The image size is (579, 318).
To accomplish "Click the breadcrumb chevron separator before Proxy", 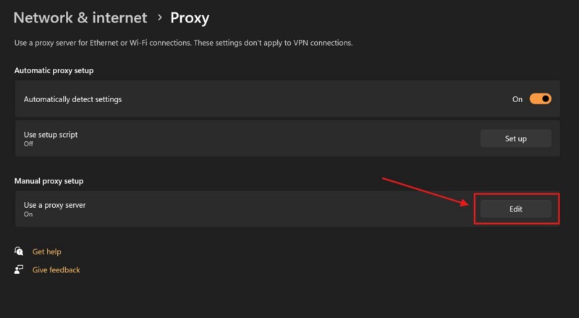I will (x=159, y=17).
